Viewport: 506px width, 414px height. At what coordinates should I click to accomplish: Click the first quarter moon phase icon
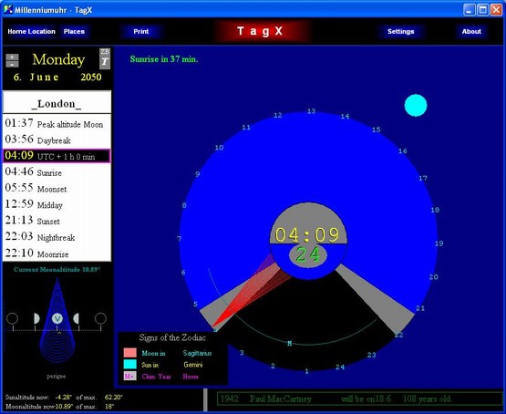click(x=36, y=318)
